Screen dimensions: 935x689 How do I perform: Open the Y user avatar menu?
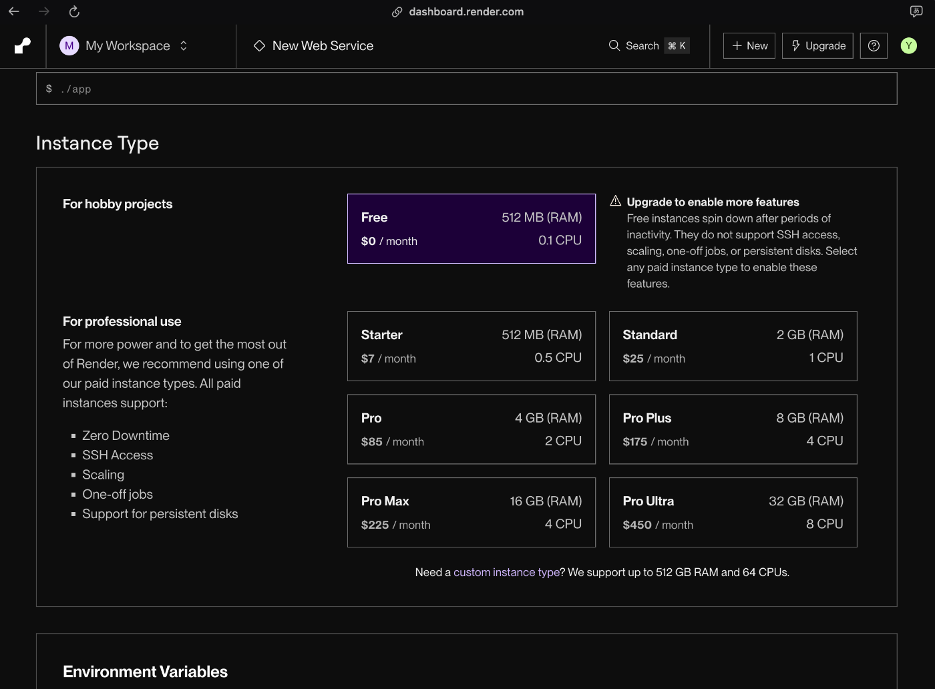click(x=909, y=45)
